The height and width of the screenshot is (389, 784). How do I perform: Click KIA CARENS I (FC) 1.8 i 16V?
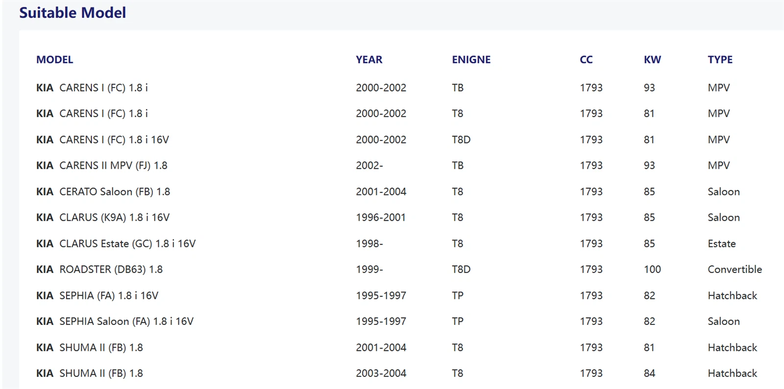(102, 140)
